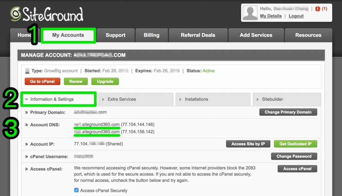This screenshot has width=342, height=196.
Task: Click the Change Password button
Action: point(294,156)
